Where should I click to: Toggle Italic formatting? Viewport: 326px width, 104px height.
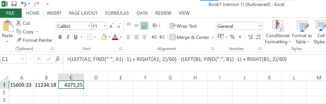[x=68, y=37]
